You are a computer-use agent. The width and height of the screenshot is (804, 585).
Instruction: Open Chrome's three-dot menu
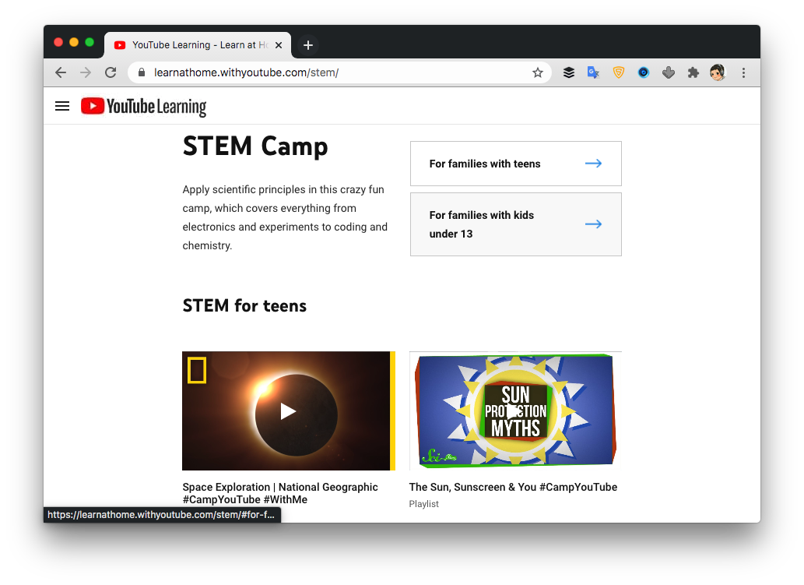click(743, 73)
